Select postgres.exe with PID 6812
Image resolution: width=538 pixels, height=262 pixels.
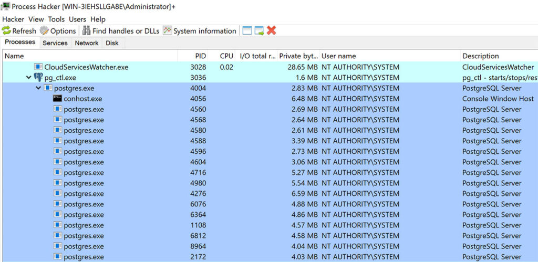tap(271, 236)
